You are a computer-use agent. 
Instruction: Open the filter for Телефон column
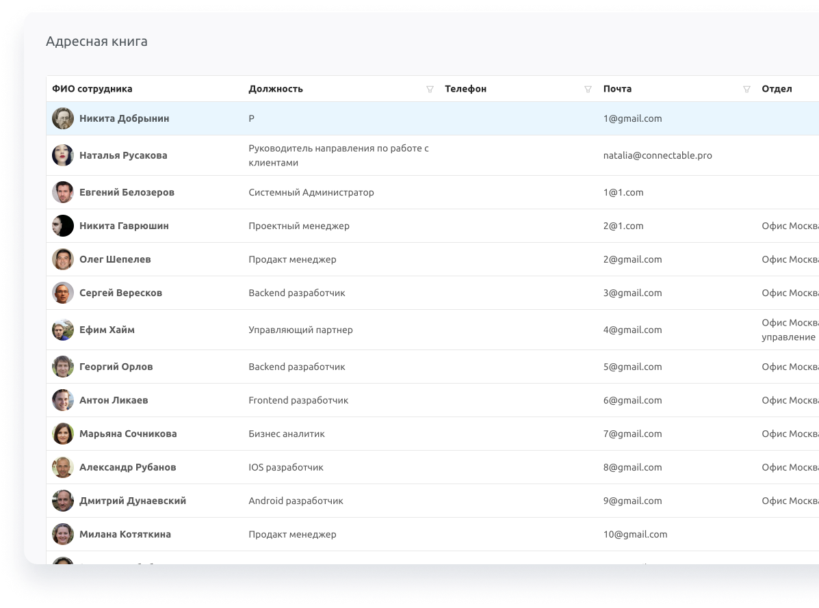pos(588,89)
